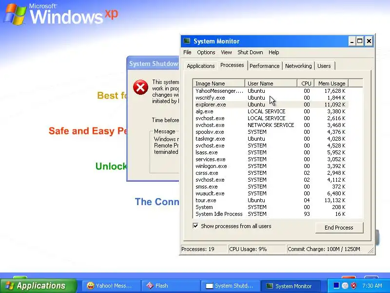Screen dimensions: 390x293
Task: Select the csrss.exe process
Action: click(271, 173)
